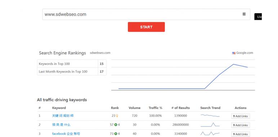Click the peak point on the rankings line chart
Image resolution: width=278 pixels, height=137 pixels.
233,64
